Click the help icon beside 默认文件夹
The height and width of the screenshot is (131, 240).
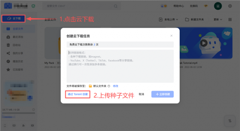point(109,86)
